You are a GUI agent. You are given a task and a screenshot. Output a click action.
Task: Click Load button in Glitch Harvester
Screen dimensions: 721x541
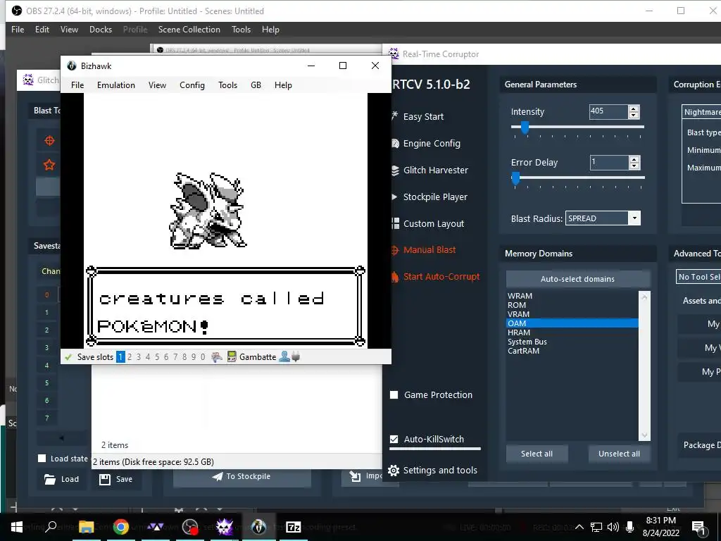62,479
